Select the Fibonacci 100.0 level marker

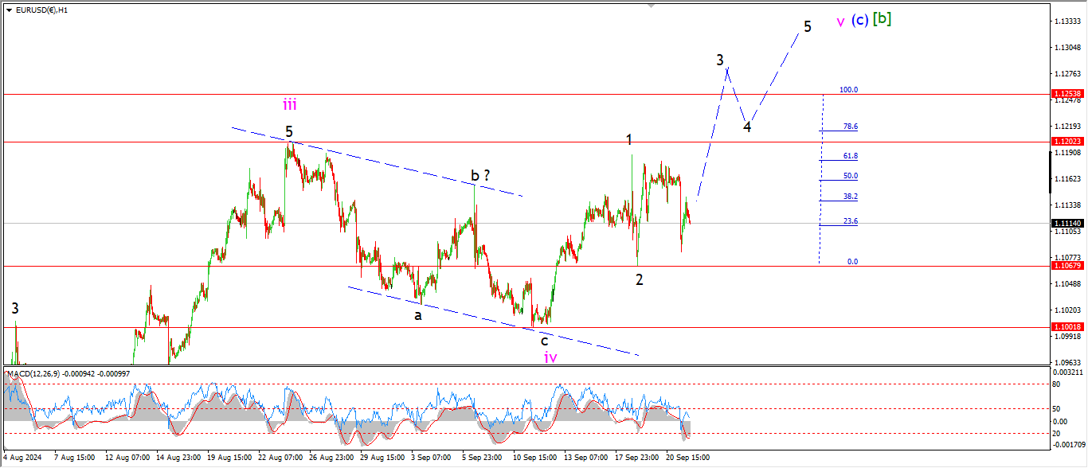click(x=848, y=90)
